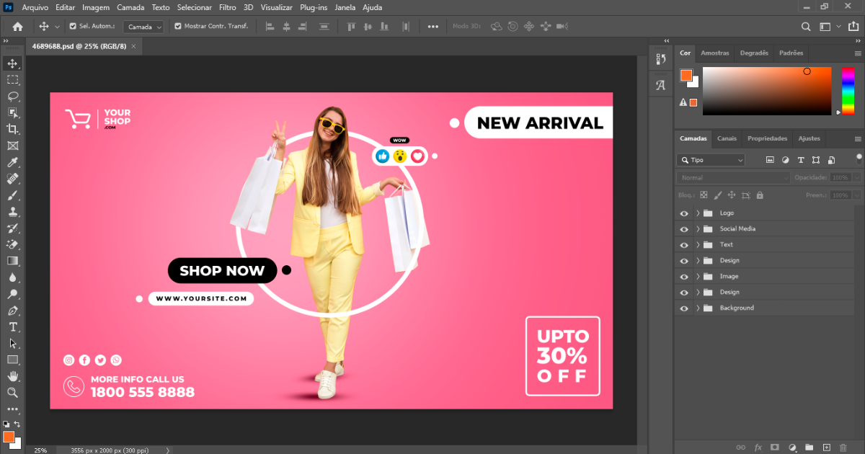
Task: Open the Filtro menu
Action: pyautogui.click(x=227, y=7)
